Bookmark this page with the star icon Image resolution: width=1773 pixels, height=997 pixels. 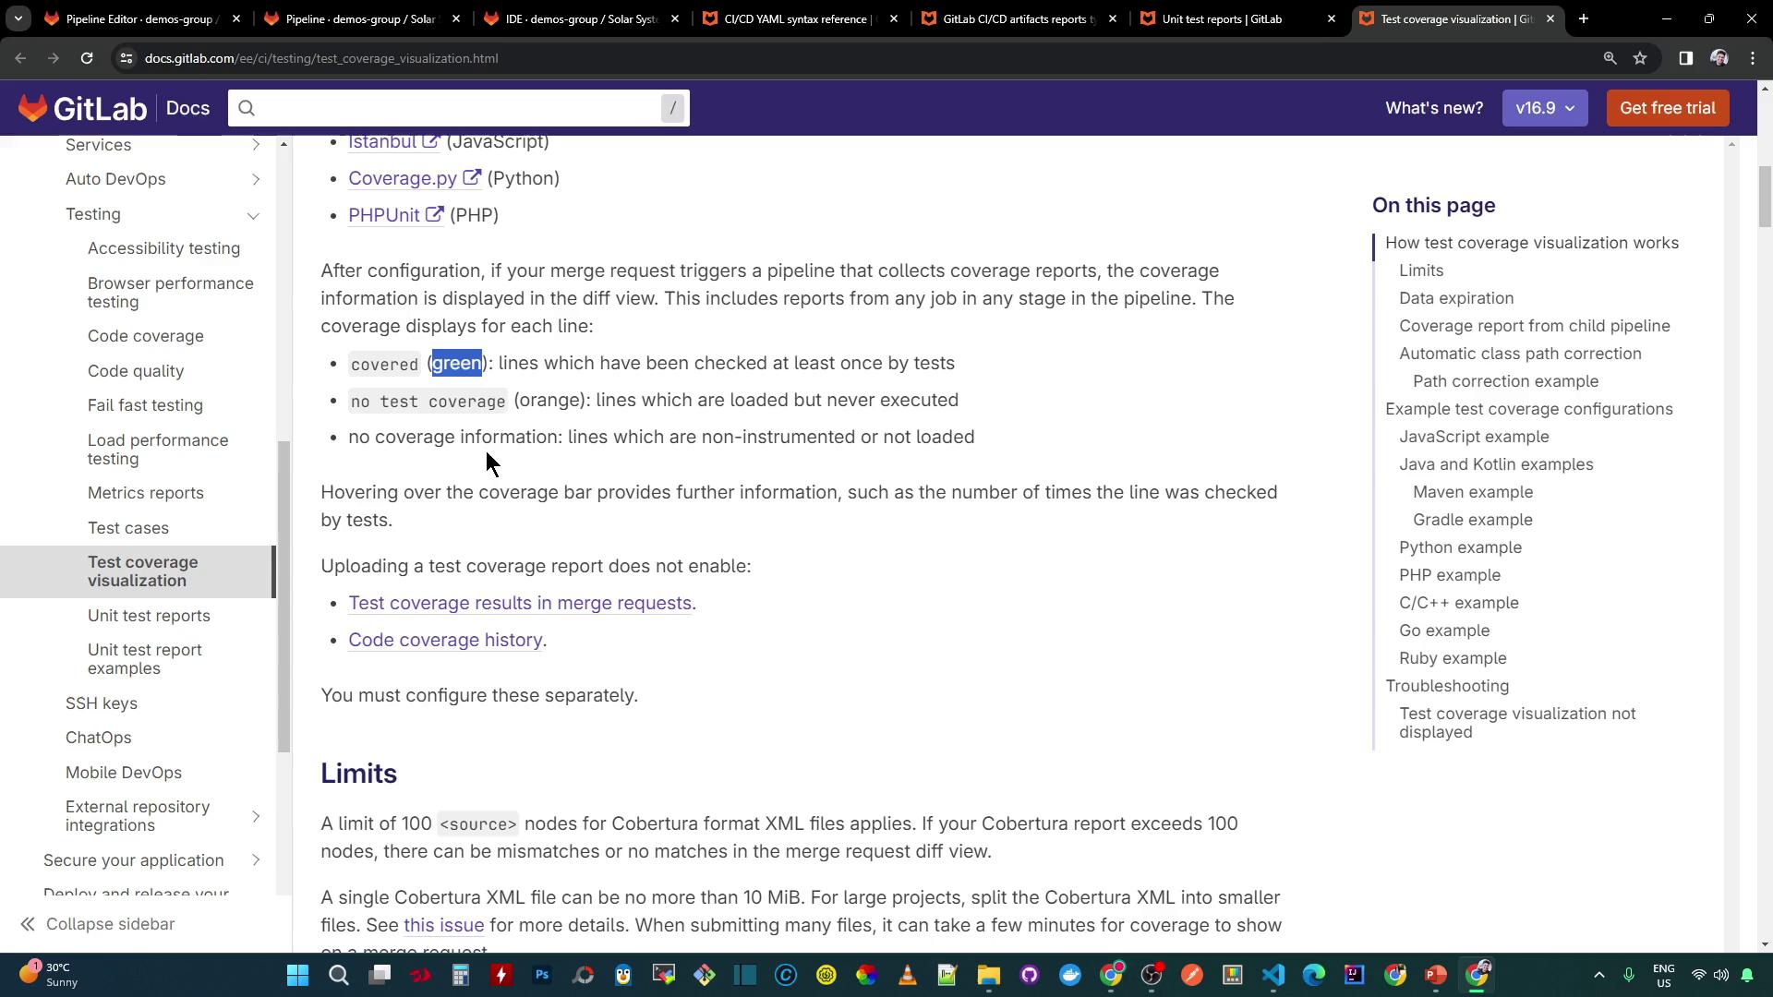coord(1640,58)
